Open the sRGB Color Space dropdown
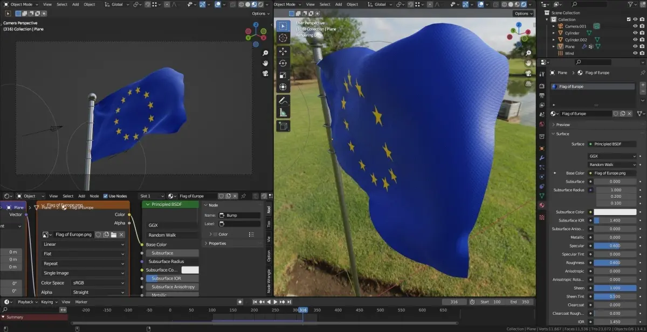The height and width of the screenshot is (332, 647). coord(99,282)
